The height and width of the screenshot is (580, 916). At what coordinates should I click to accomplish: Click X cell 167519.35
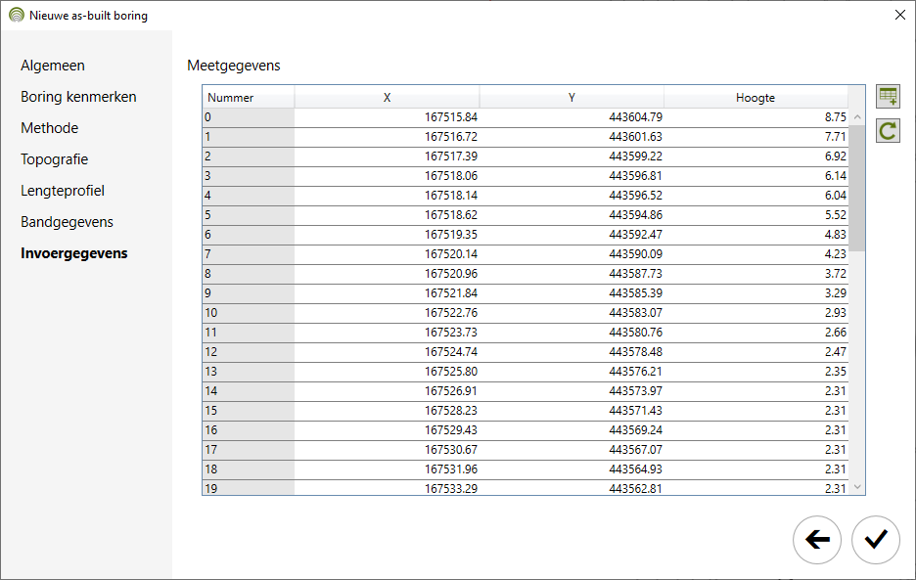[x=387, y=235]
